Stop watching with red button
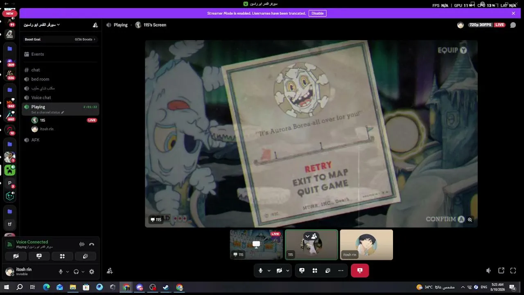Image resolution: width=524 pixels, height=295 pixels. pos(360,270)
